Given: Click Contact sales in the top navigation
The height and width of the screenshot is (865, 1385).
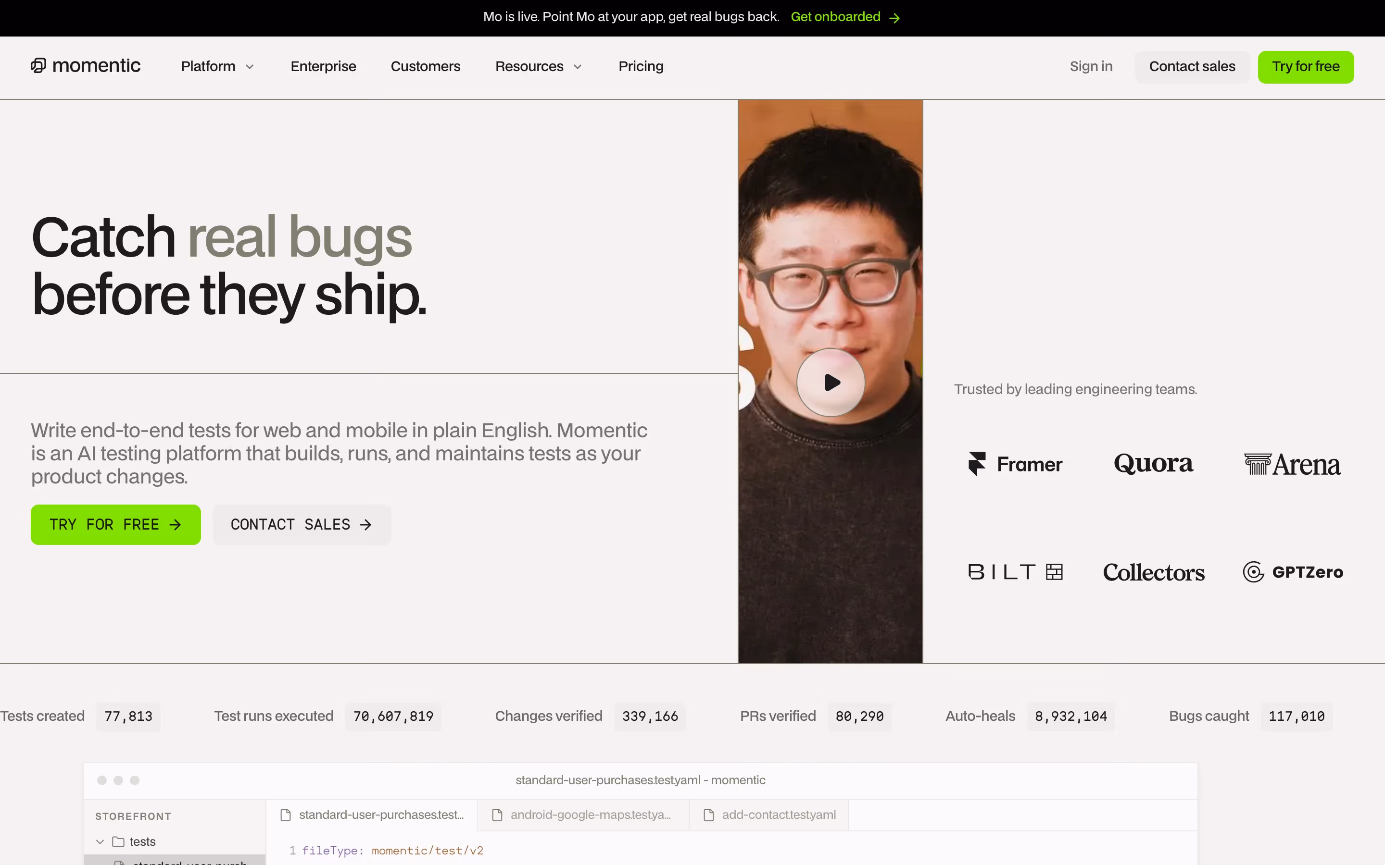Looking at the screenshot, I should [1192, 67].
